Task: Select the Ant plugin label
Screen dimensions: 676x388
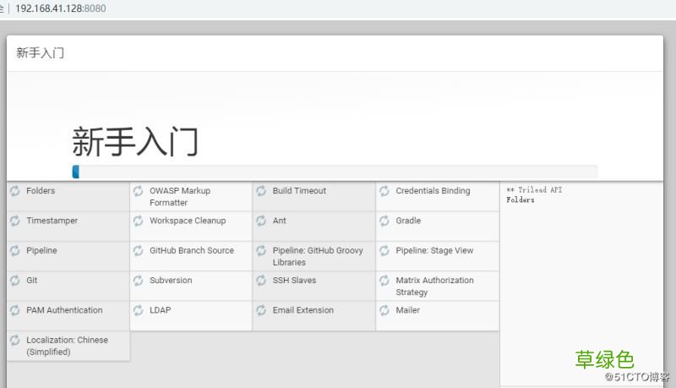Action: [280, 221]
